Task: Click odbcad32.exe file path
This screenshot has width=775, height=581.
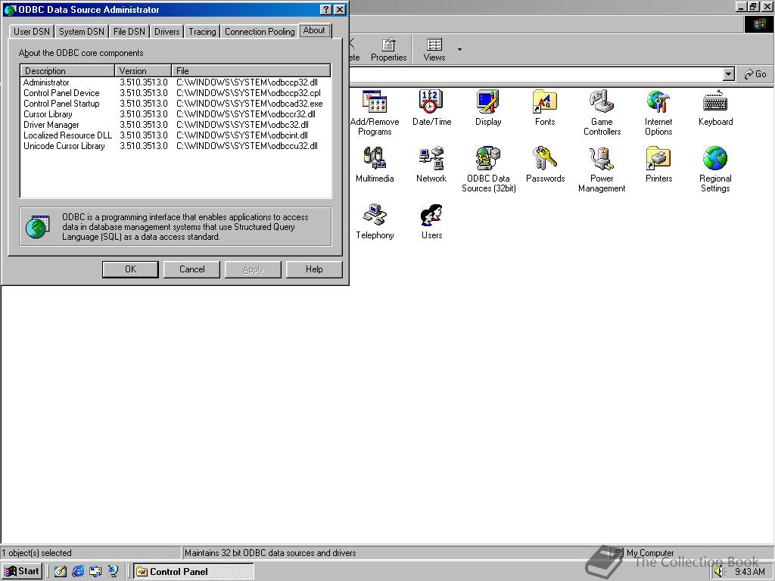Action: [x=250, y=104]
